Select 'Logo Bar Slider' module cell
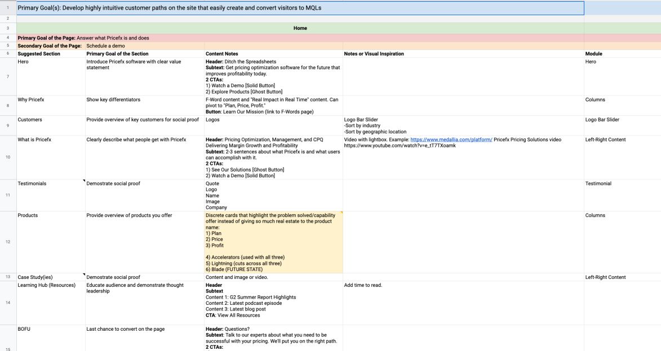Viewport: 661px width, 351px height. [622, 125]
